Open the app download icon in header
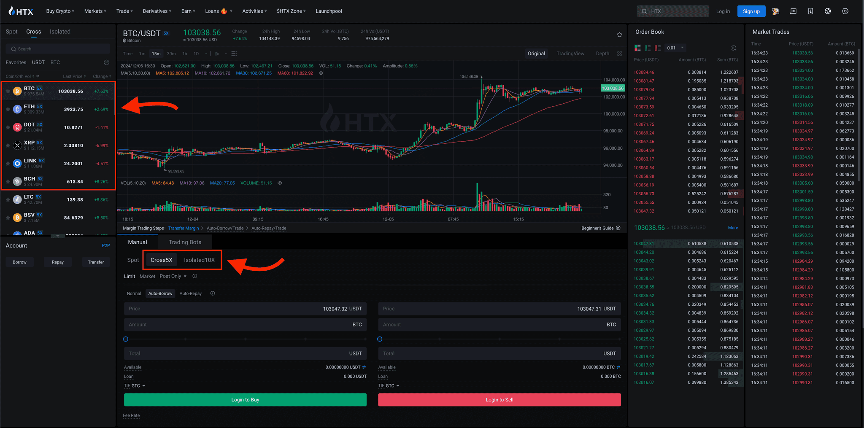 (x=810, y=11)
